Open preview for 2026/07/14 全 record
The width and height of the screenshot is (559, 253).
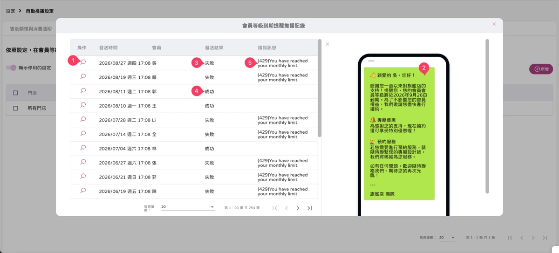click(83, 134)
